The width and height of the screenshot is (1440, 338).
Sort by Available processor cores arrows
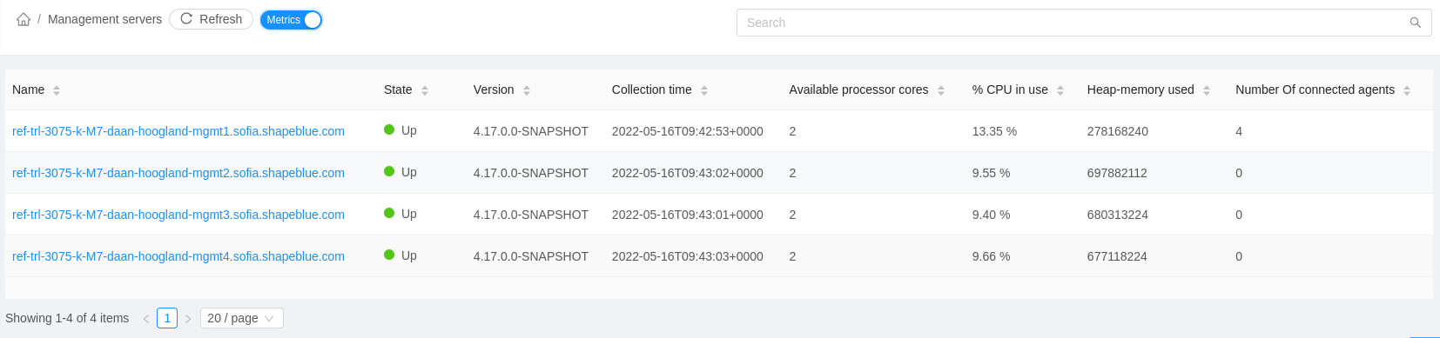[941, 90]
